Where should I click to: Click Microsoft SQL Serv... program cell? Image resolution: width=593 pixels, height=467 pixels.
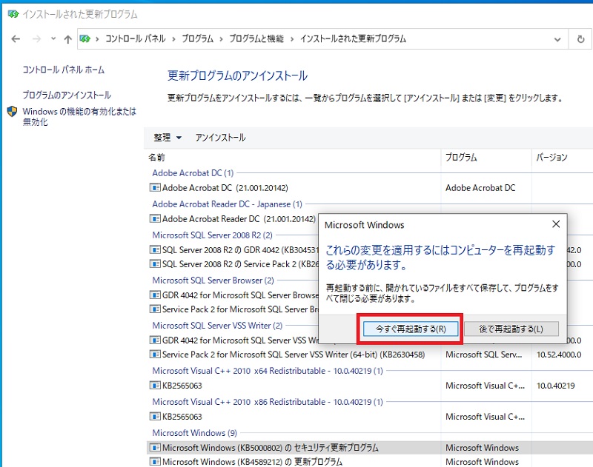484,355
